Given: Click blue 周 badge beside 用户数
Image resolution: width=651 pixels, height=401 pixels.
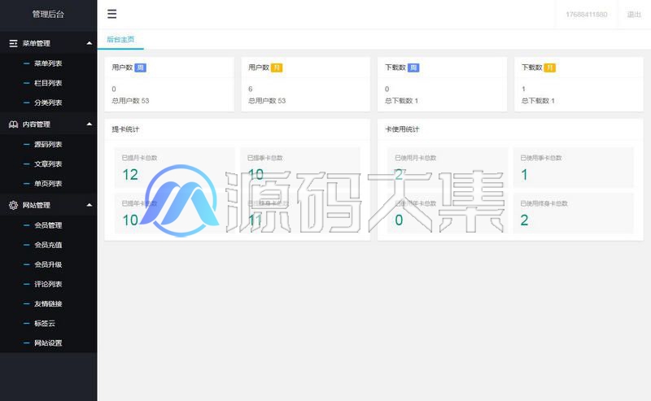Looking at the screenshot, I should pos(140,68).
